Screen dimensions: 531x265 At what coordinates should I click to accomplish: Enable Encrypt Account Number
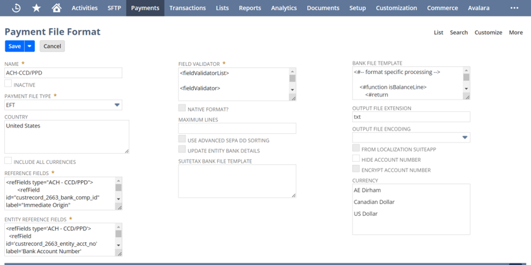pos(356,168)
